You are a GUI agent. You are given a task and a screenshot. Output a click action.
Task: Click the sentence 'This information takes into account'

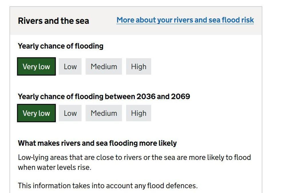[108, 186]
